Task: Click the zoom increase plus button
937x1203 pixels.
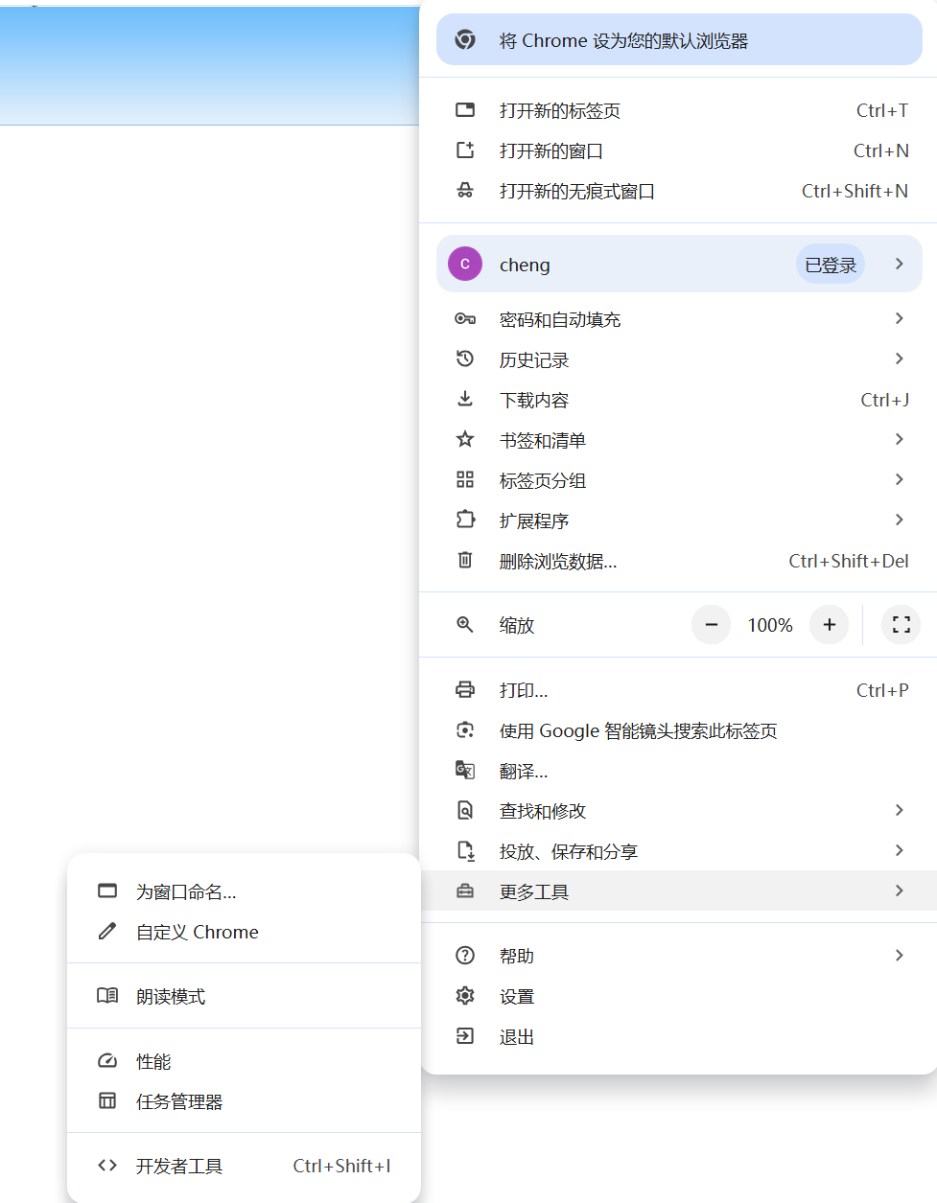Action: (x=829, y=624)
